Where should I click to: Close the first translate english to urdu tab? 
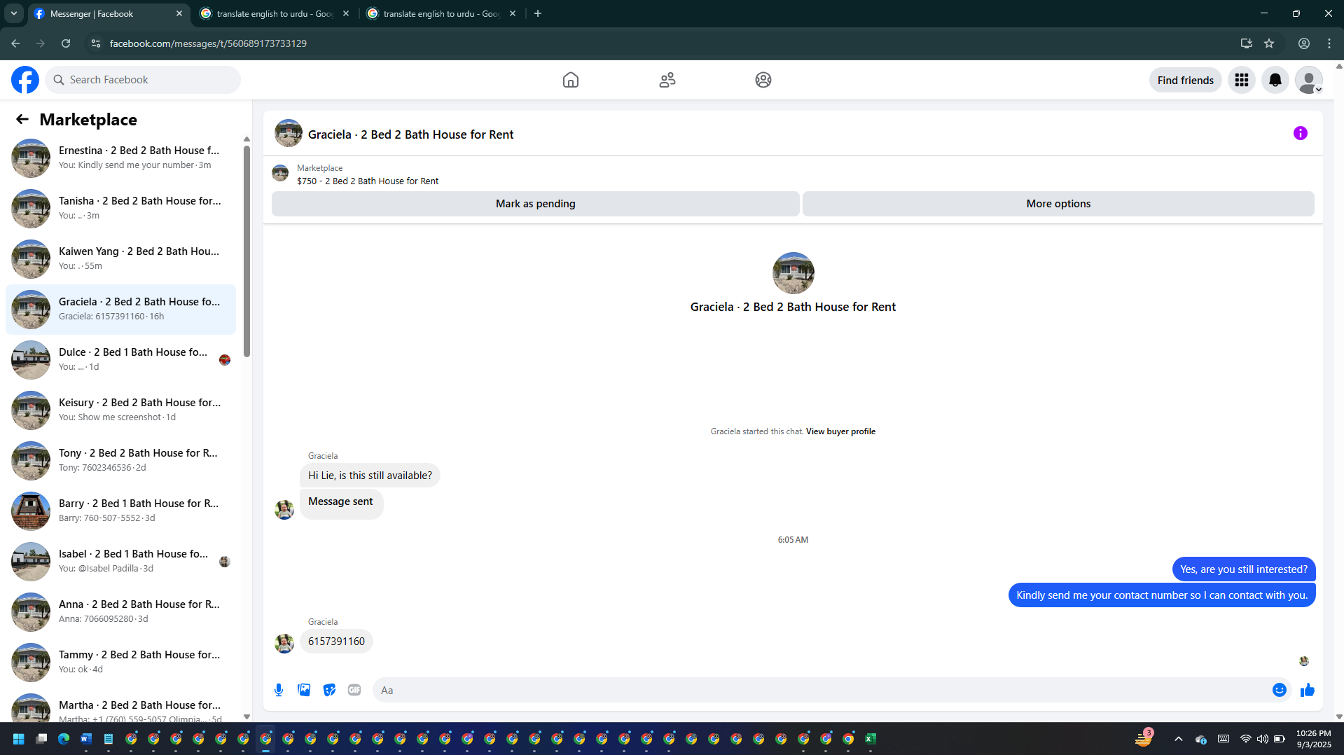click(x=346, y=13)
